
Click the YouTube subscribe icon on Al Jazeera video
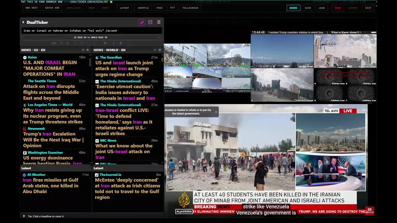click(369, 211)
